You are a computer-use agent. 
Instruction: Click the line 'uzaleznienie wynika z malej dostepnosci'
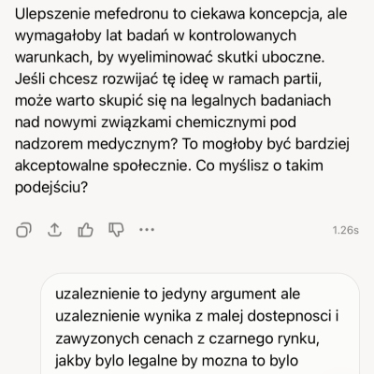(197, 316)
